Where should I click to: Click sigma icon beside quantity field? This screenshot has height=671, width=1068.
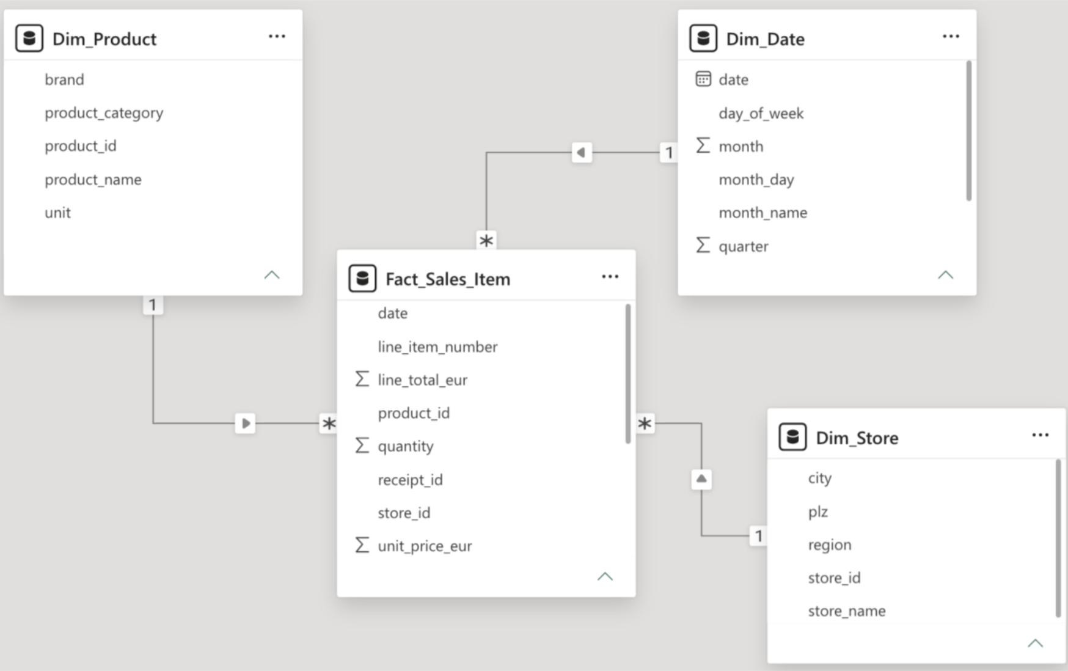click(x=362, y=446)
